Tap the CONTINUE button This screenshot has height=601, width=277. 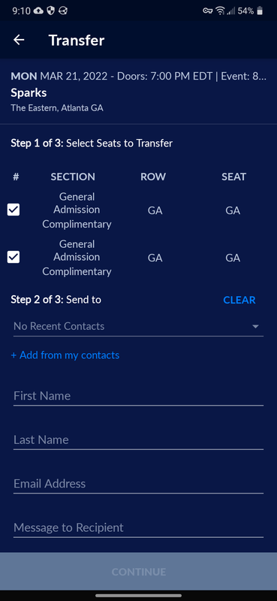pos(138,572)
